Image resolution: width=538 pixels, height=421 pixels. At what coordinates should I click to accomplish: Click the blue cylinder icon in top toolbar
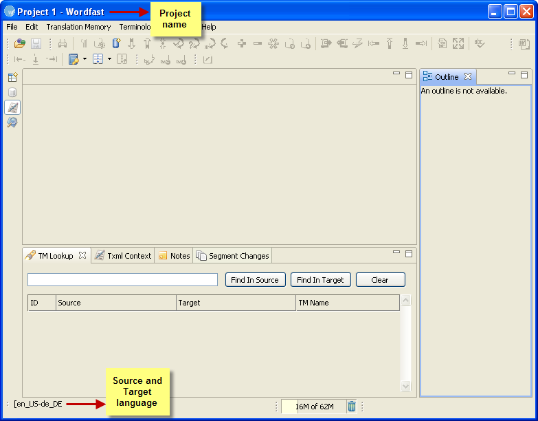115,43
